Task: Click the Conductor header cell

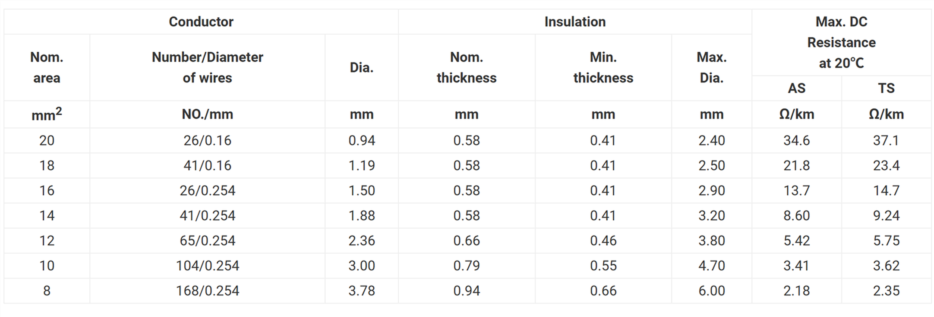Action: coord(201,22)
